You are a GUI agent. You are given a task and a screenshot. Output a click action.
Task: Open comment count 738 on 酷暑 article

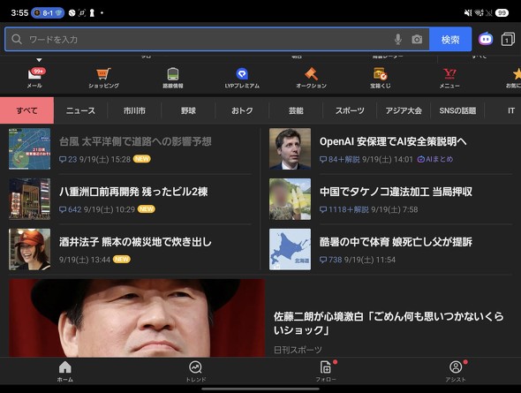click(x=330, y=260)
